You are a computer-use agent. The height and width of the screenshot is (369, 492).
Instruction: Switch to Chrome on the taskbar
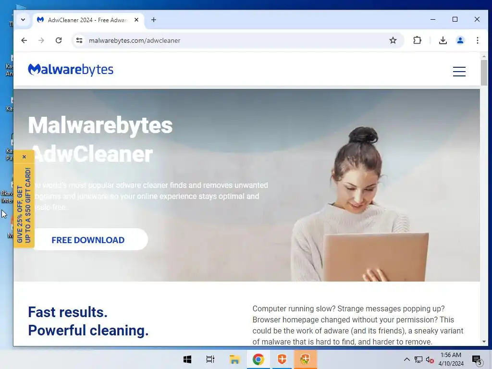tap(258, 359)
